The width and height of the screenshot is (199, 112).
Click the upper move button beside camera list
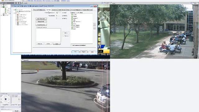click(x=94, y=25)
